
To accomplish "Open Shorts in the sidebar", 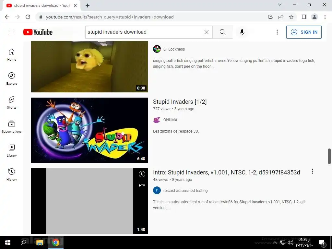I will pyautogui.click(x=12, y=102).
